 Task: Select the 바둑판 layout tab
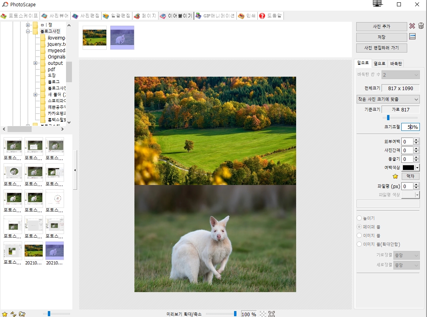click(x=396, y=64)
